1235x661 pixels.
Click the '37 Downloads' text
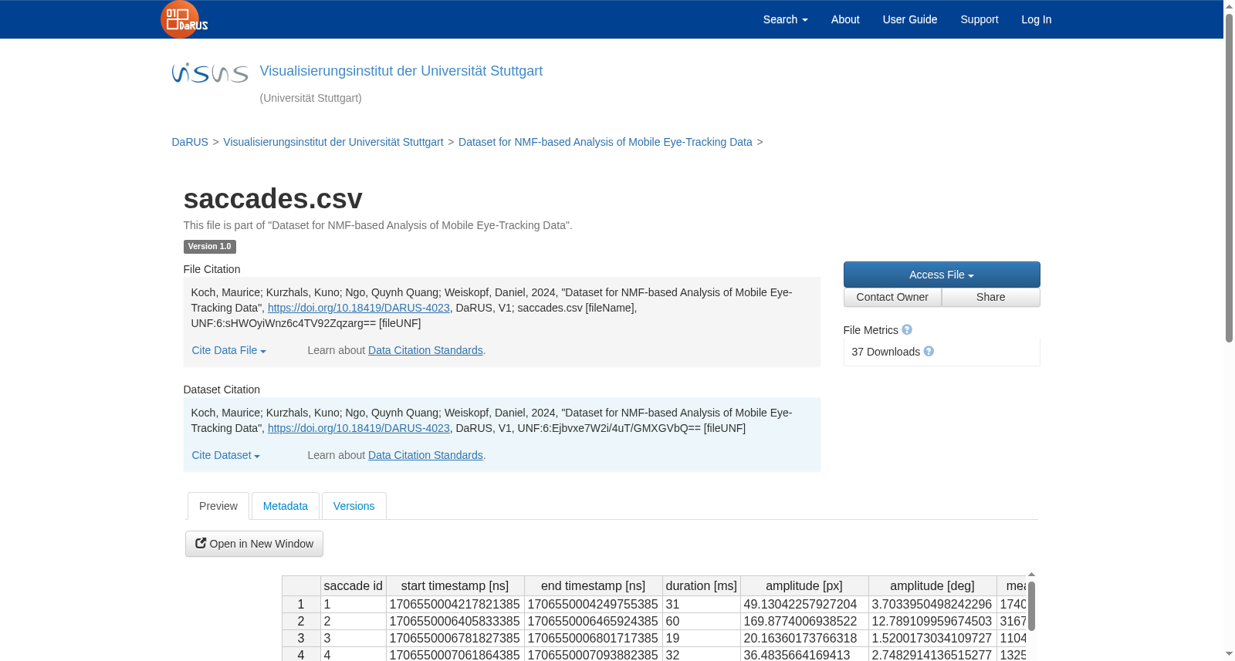(x=885, y=352)
